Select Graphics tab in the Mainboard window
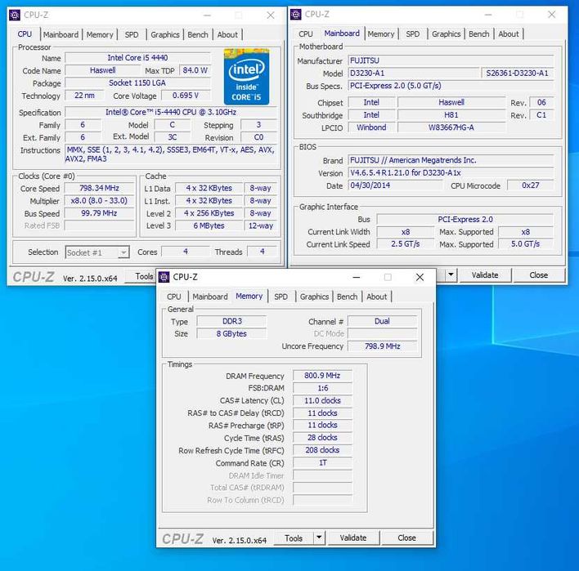 [446, 34]
